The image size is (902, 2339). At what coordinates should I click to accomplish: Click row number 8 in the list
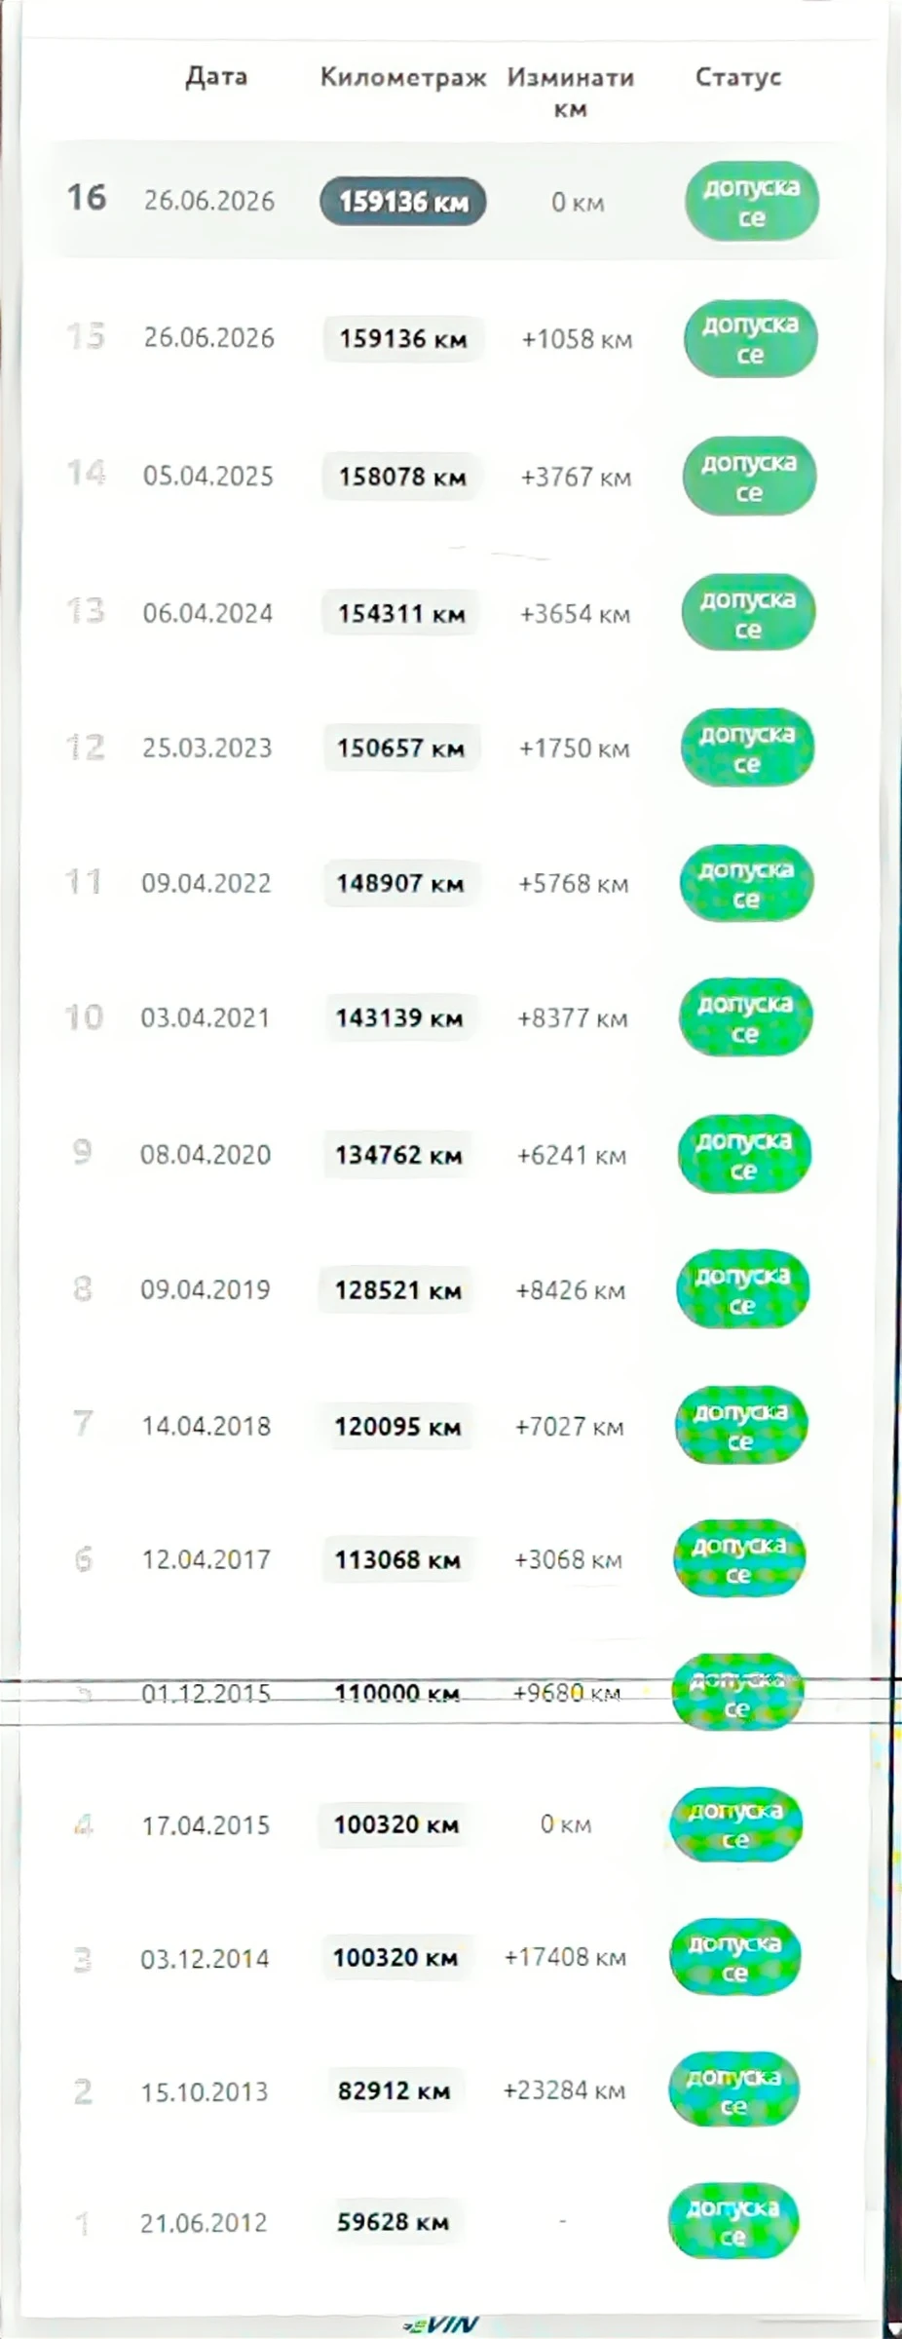[x=83, y=1289]
